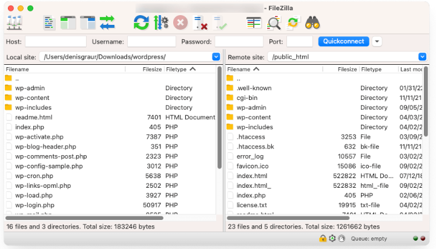Toggle directory comparison icon
The image size is (436, 249).
tap(274, 23)
